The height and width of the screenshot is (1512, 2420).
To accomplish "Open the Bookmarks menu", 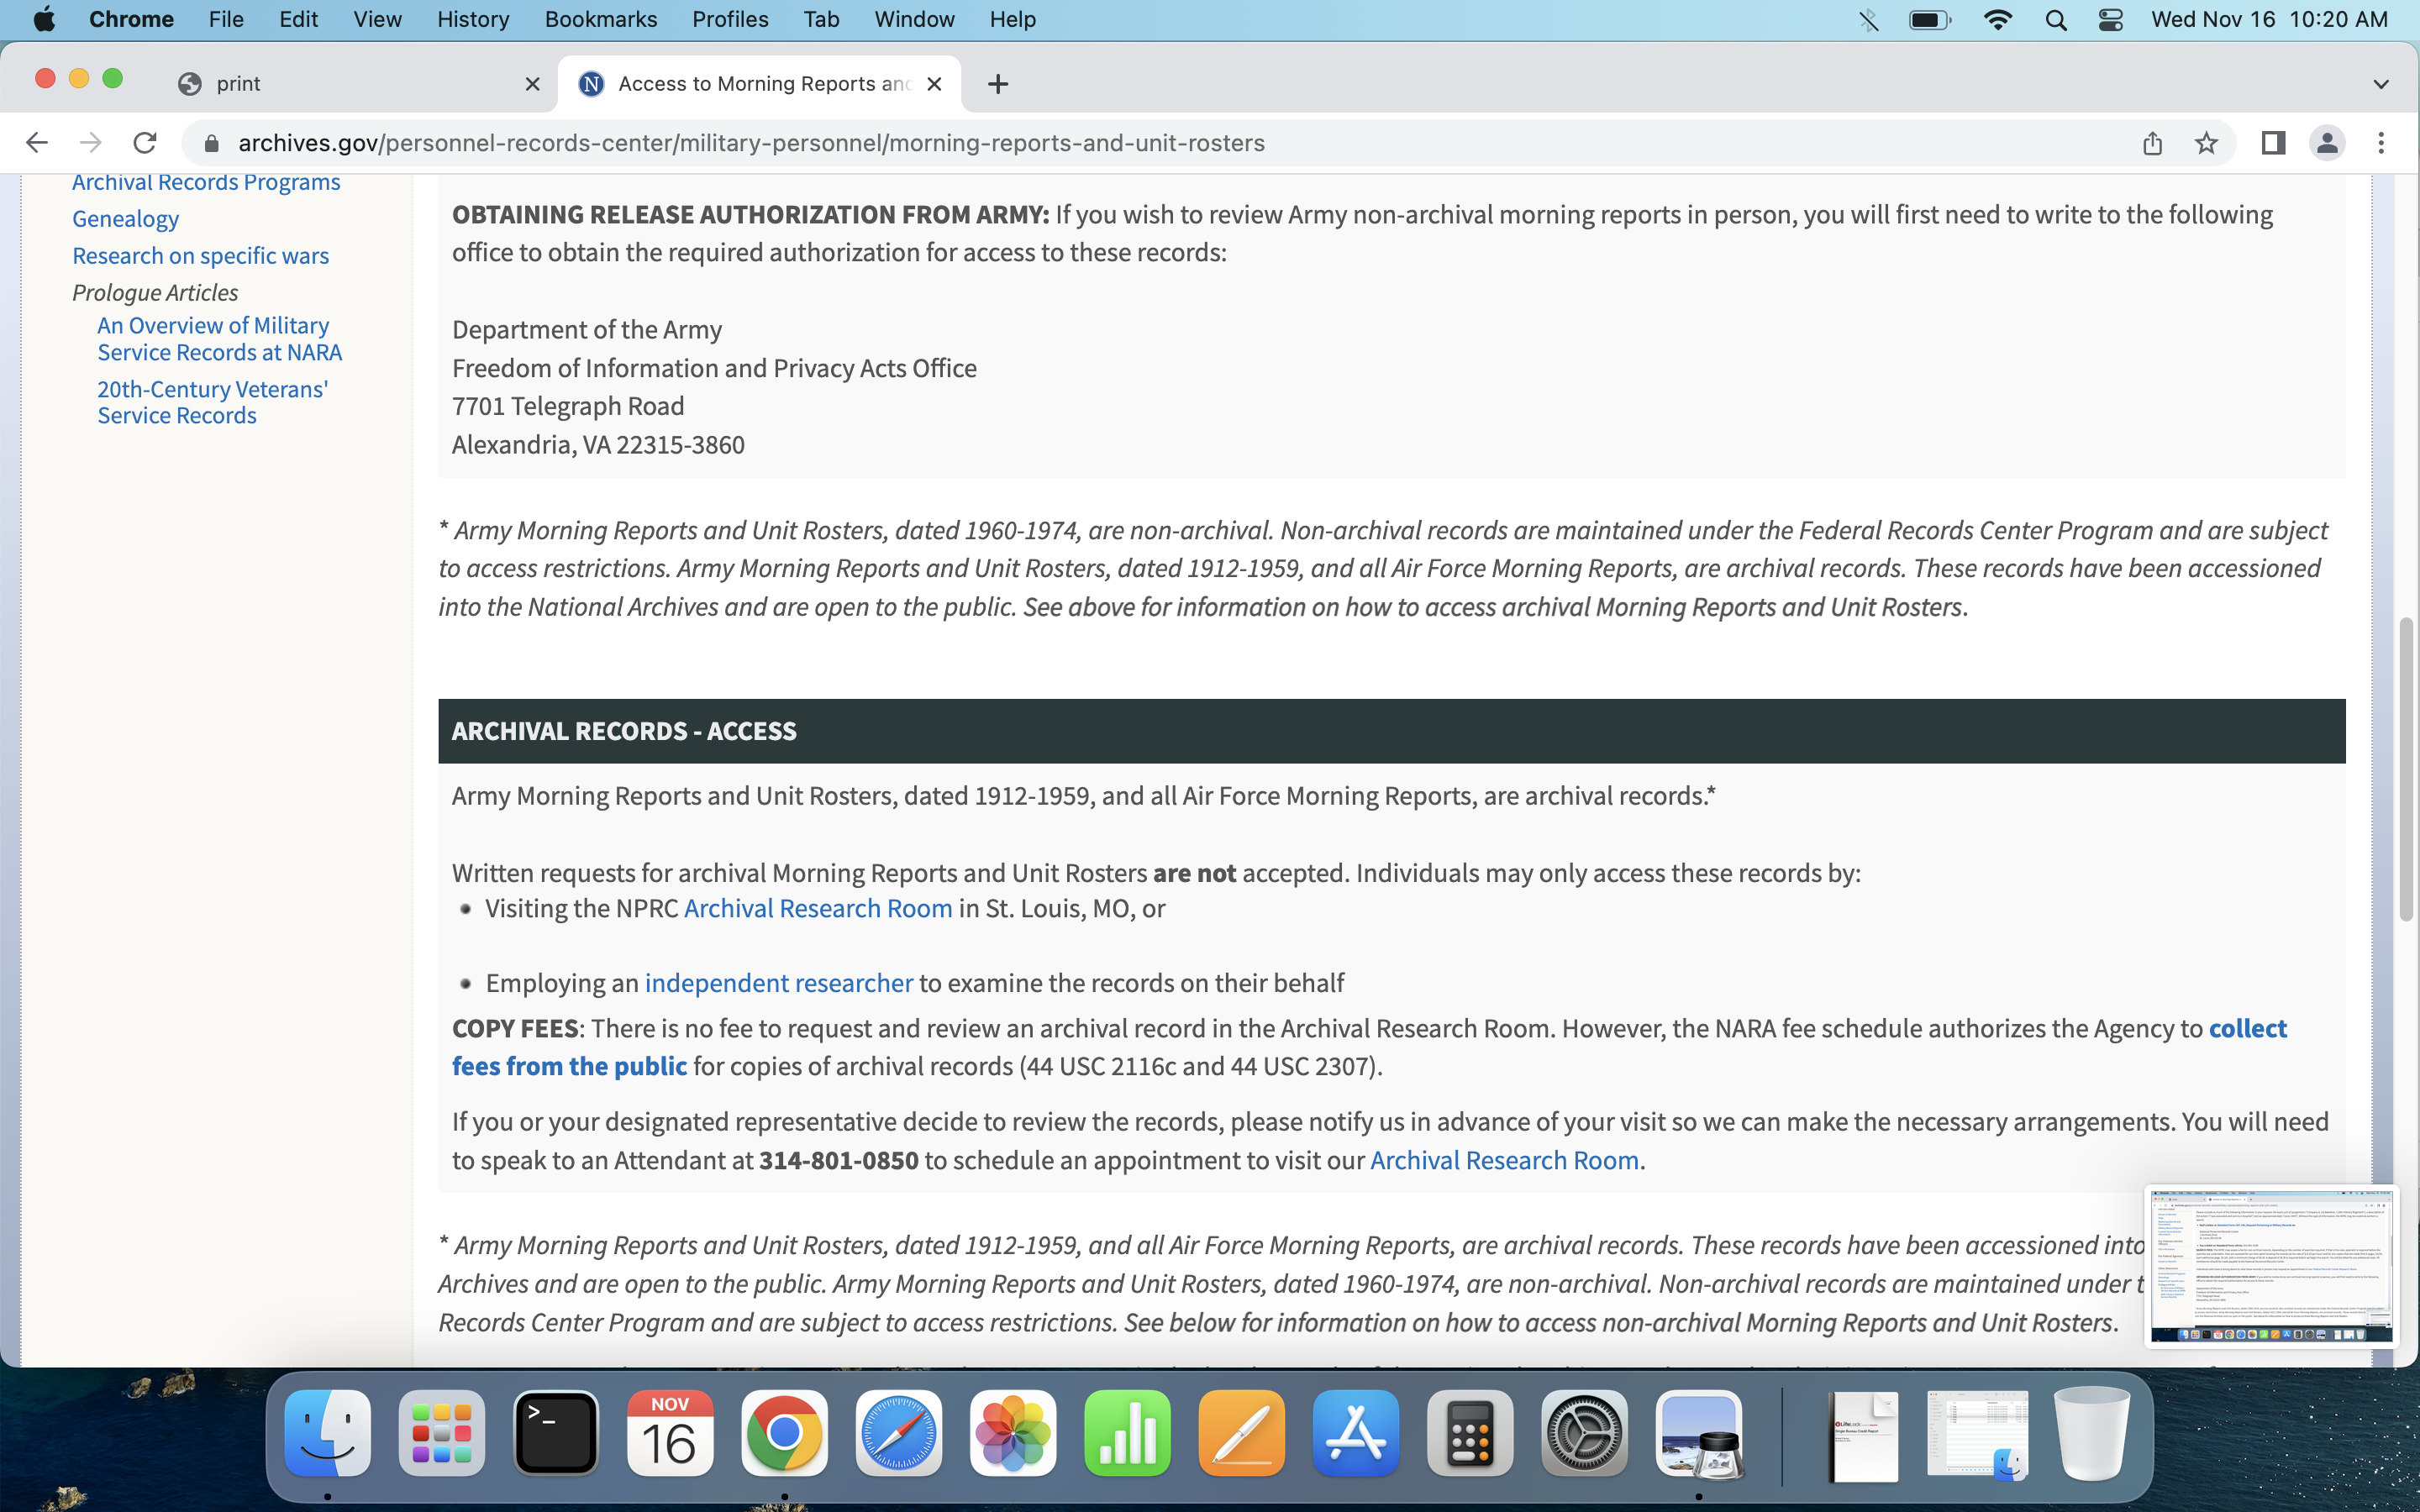I will [x=600, y=20].
